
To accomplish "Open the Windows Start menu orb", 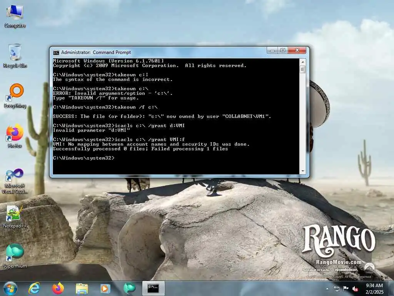I will tap(10, 288).
